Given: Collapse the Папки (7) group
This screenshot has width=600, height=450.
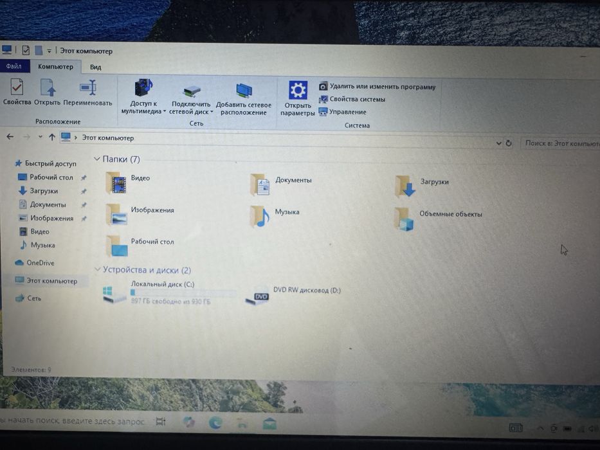Looking at the screenshot, I should pos(97,159).
